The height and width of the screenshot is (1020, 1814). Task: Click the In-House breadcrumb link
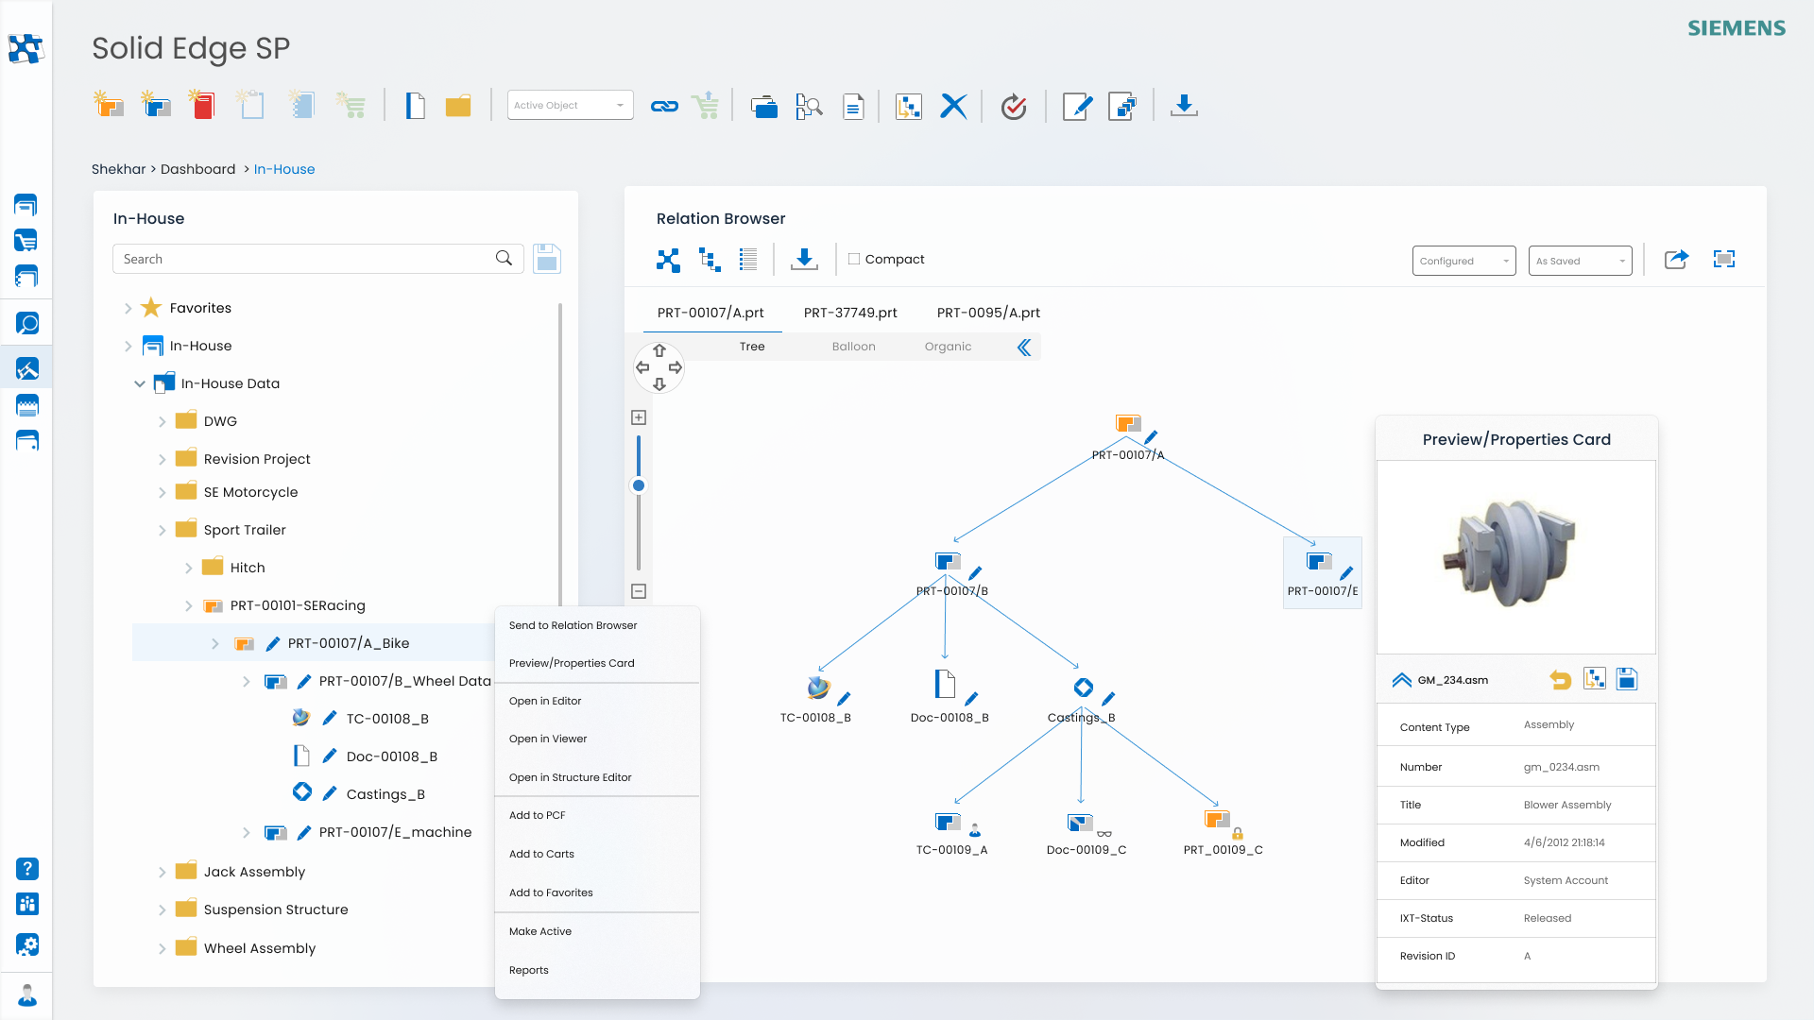[x=284, y=169]
